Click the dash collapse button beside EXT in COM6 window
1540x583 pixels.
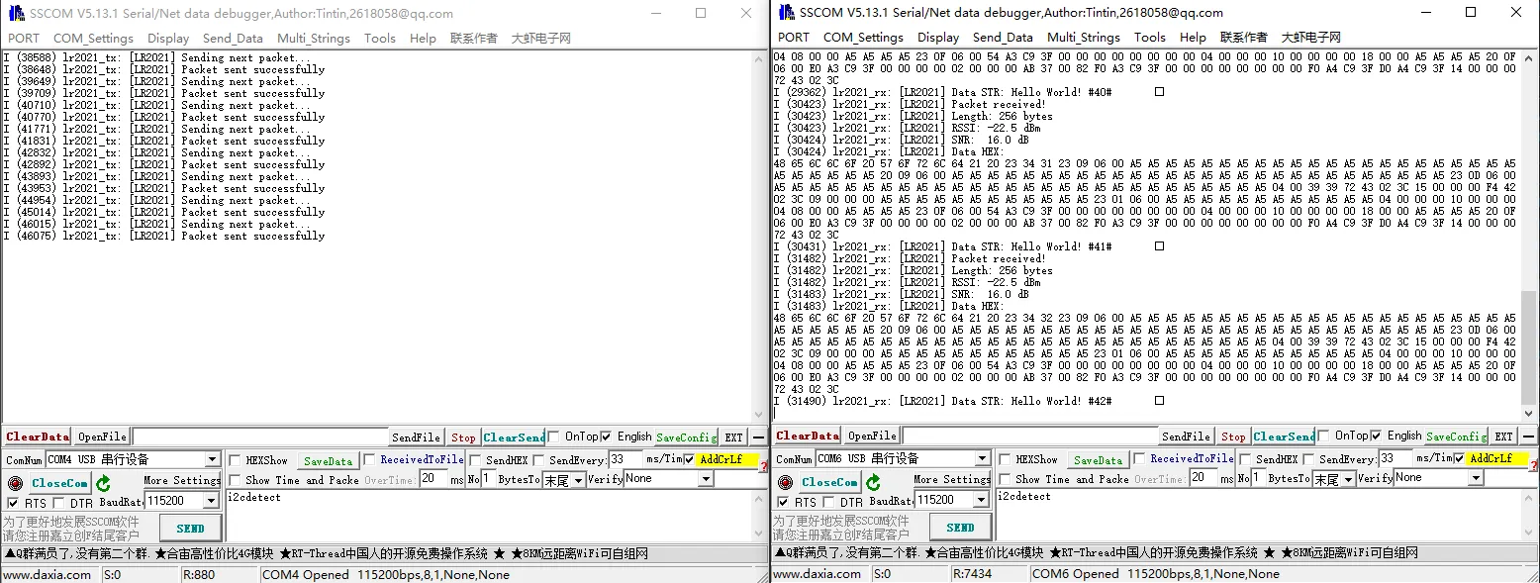[x=1528, y=436]
